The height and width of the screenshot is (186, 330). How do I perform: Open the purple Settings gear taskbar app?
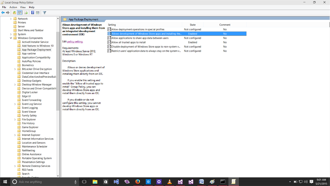159,181
